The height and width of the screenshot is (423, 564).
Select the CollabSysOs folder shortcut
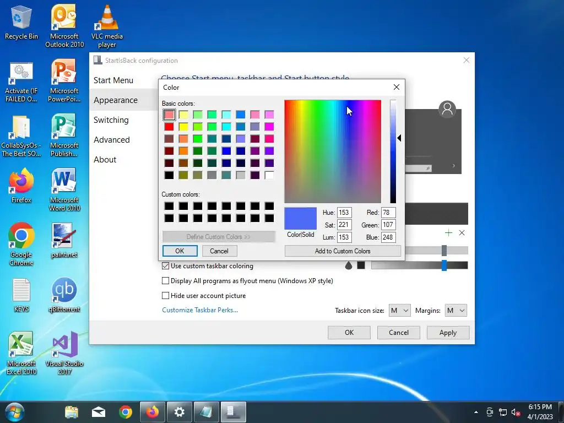point(21,136)
